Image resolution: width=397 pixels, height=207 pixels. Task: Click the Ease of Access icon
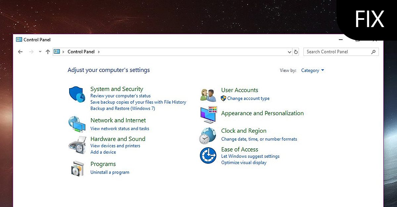pyautogui.click(x=207, y=155)
